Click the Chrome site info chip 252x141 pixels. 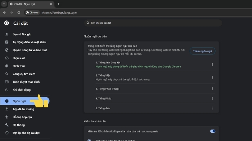32,13
